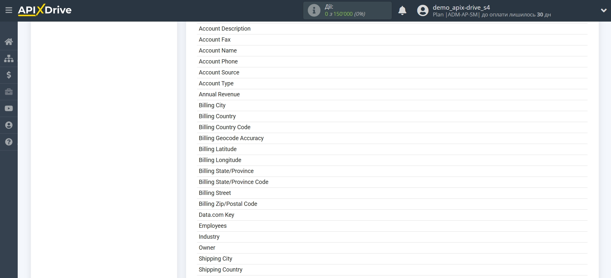Select the Account Type field

[x=392, y=83]
